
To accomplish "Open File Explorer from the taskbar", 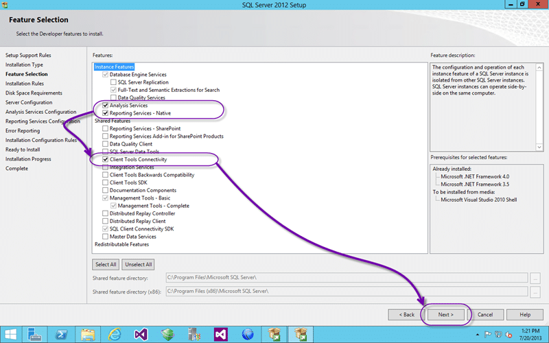I will [88, 334].
